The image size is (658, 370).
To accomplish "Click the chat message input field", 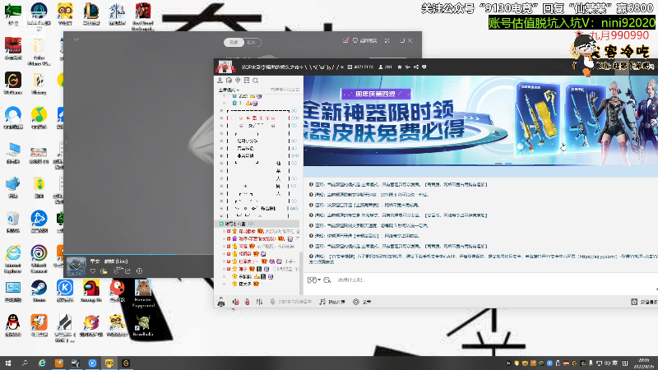I will point(495,280).
